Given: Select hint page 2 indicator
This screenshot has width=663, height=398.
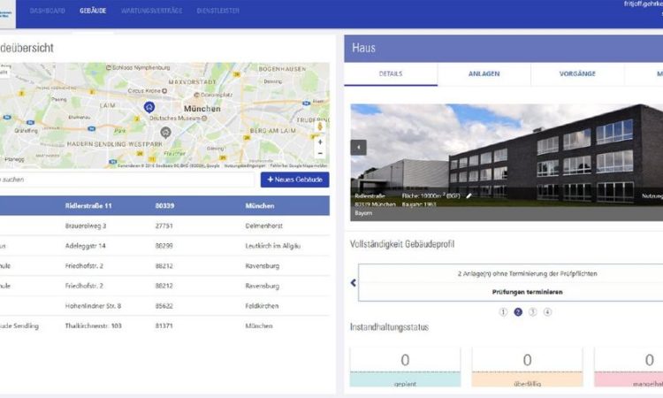Looking at the screenshot, I should pyautogui.click(x=518, y=312).
